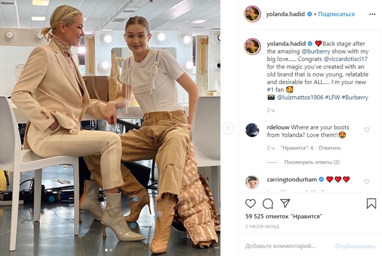Image resolution: width=382 pixels, height=256 pixels.
Task: Open the #LFW hashtag
Action: (332, 97)
